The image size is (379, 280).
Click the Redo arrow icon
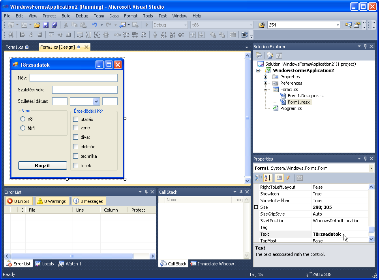tap(109, 25)
